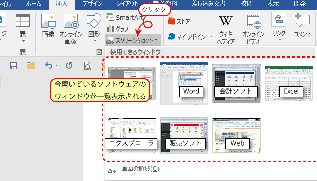
Task: Open the Wikipedia (ウィキペディア) add-in
Action: click(x=226, y=29)
